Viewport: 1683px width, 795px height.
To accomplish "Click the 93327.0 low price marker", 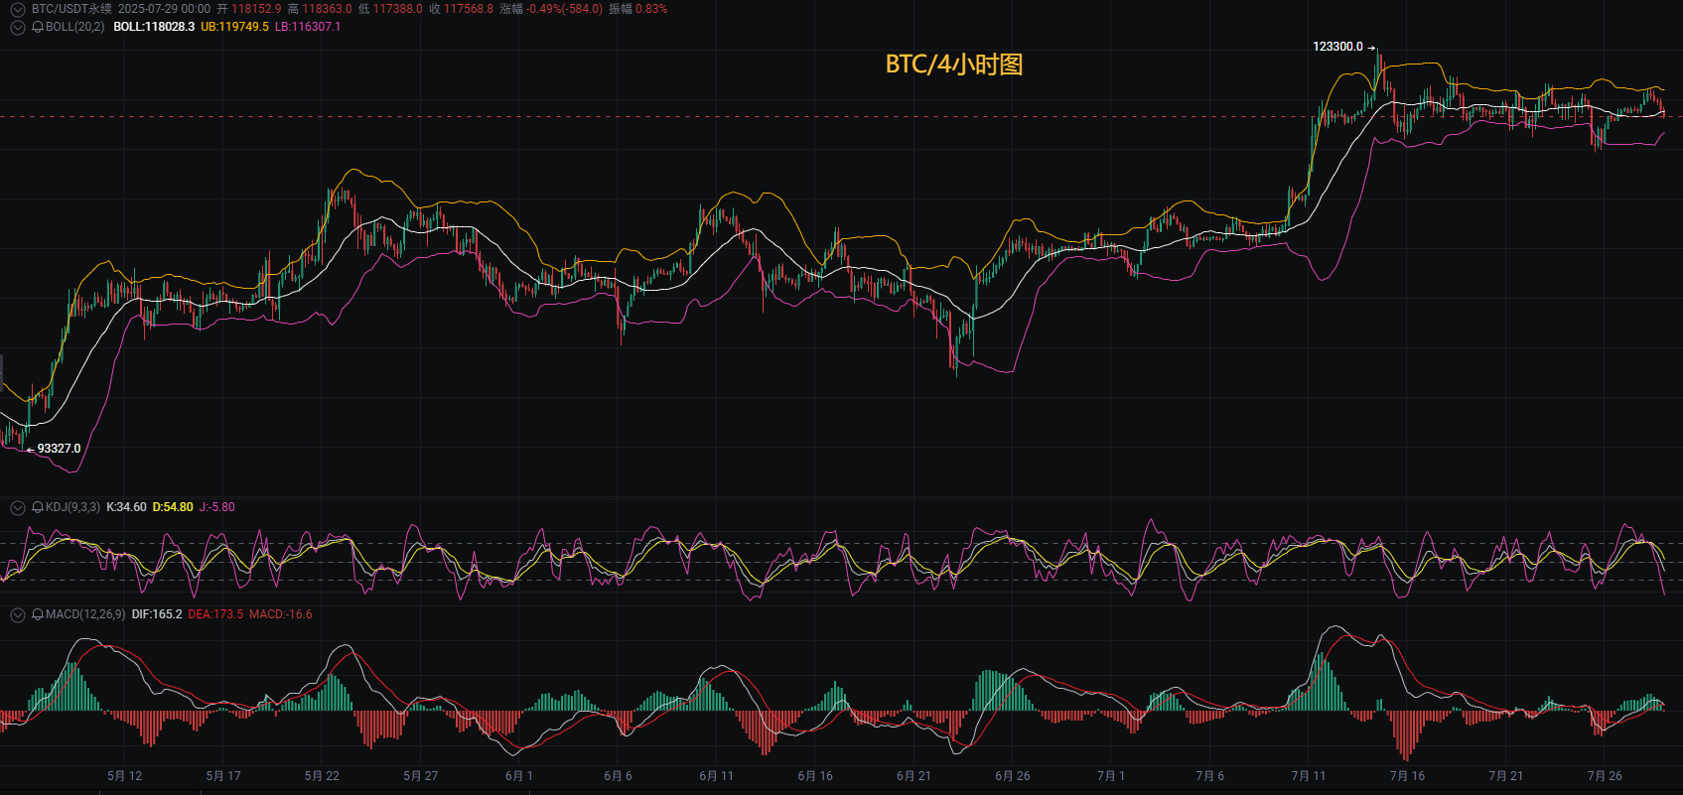I will (59, 449).
